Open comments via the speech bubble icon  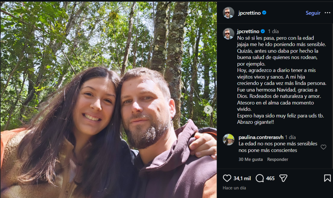(x=260, y=178)
